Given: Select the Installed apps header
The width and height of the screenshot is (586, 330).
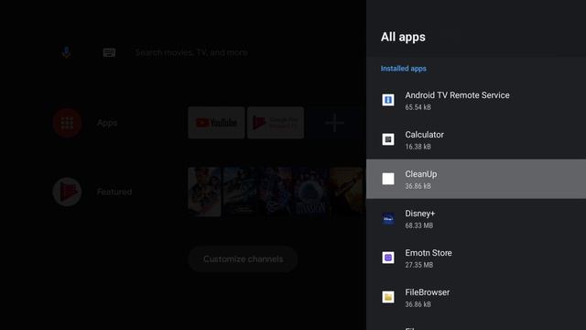Looking at the screenshot, I should [x=403, y=69].
